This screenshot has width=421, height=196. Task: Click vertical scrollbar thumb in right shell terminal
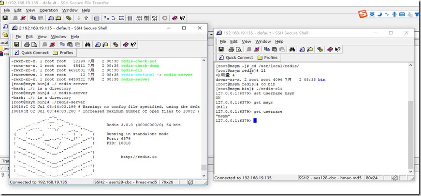[x=411, y=135]
